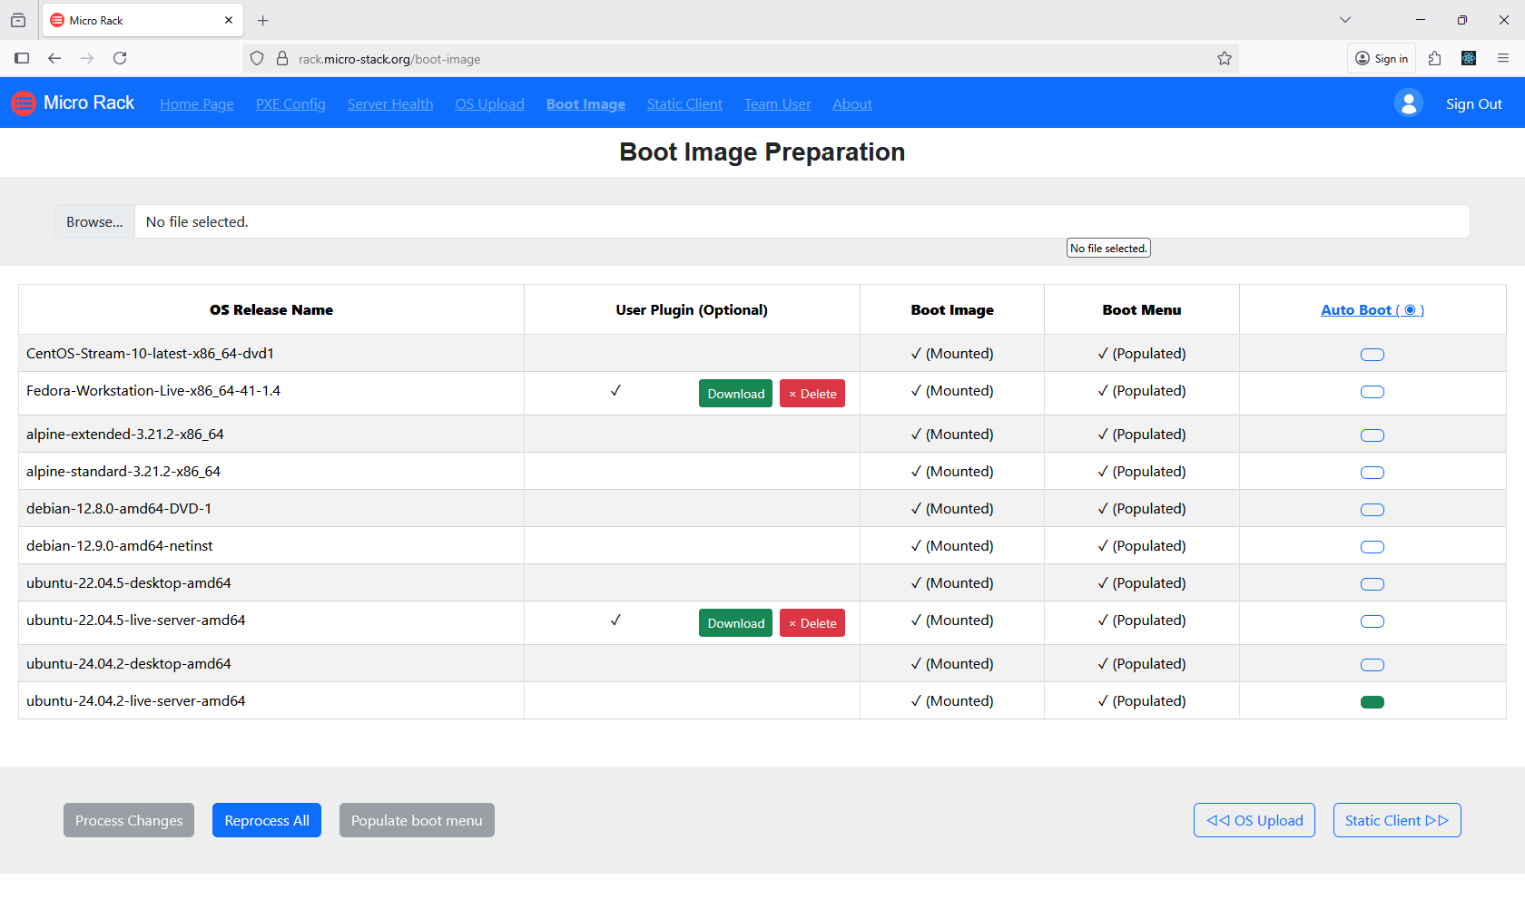The width and height of the screenshot is (1525, 909).
Task: Open the browser extensions puzzle icon
Action: click(x=1435, y=58)
